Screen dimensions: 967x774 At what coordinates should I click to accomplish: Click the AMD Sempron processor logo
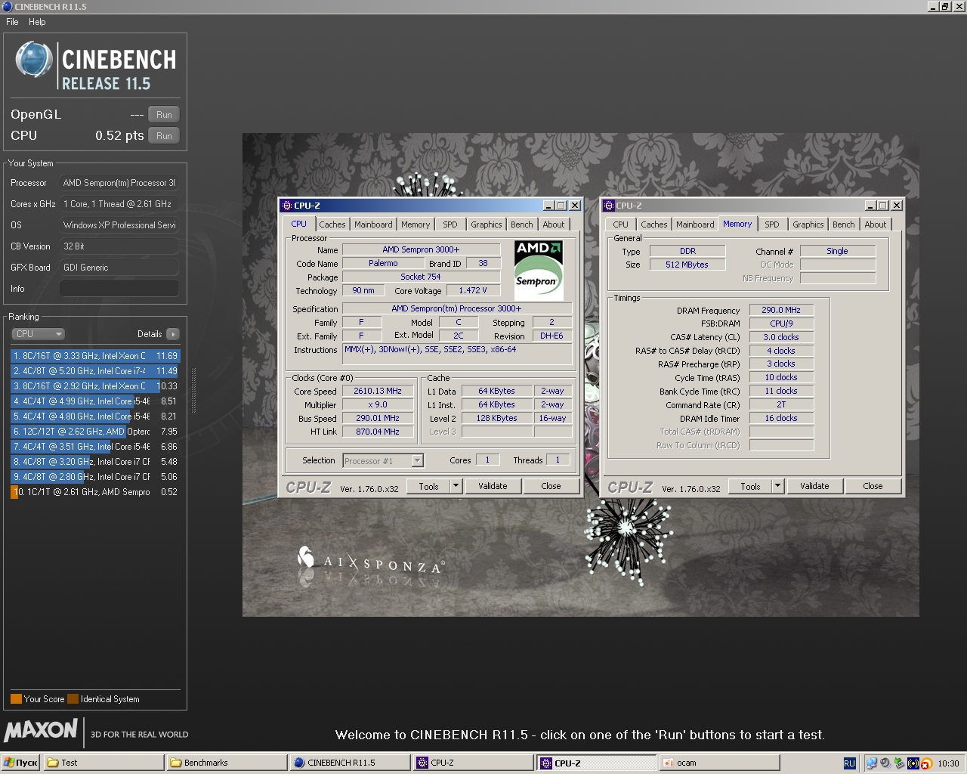[539, 271]
